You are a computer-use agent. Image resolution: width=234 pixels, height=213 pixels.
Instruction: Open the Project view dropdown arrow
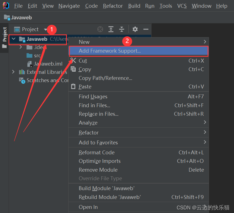tap(45, 29)
